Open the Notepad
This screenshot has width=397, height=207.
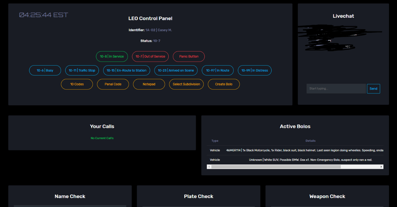(x=149, y=84)
